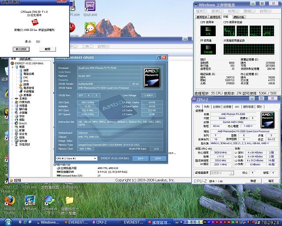The height and width of the screenshot is (226, 282).
Task: Click the ZD logo in the CPUmark dialog
Action: tap(35, 23)
